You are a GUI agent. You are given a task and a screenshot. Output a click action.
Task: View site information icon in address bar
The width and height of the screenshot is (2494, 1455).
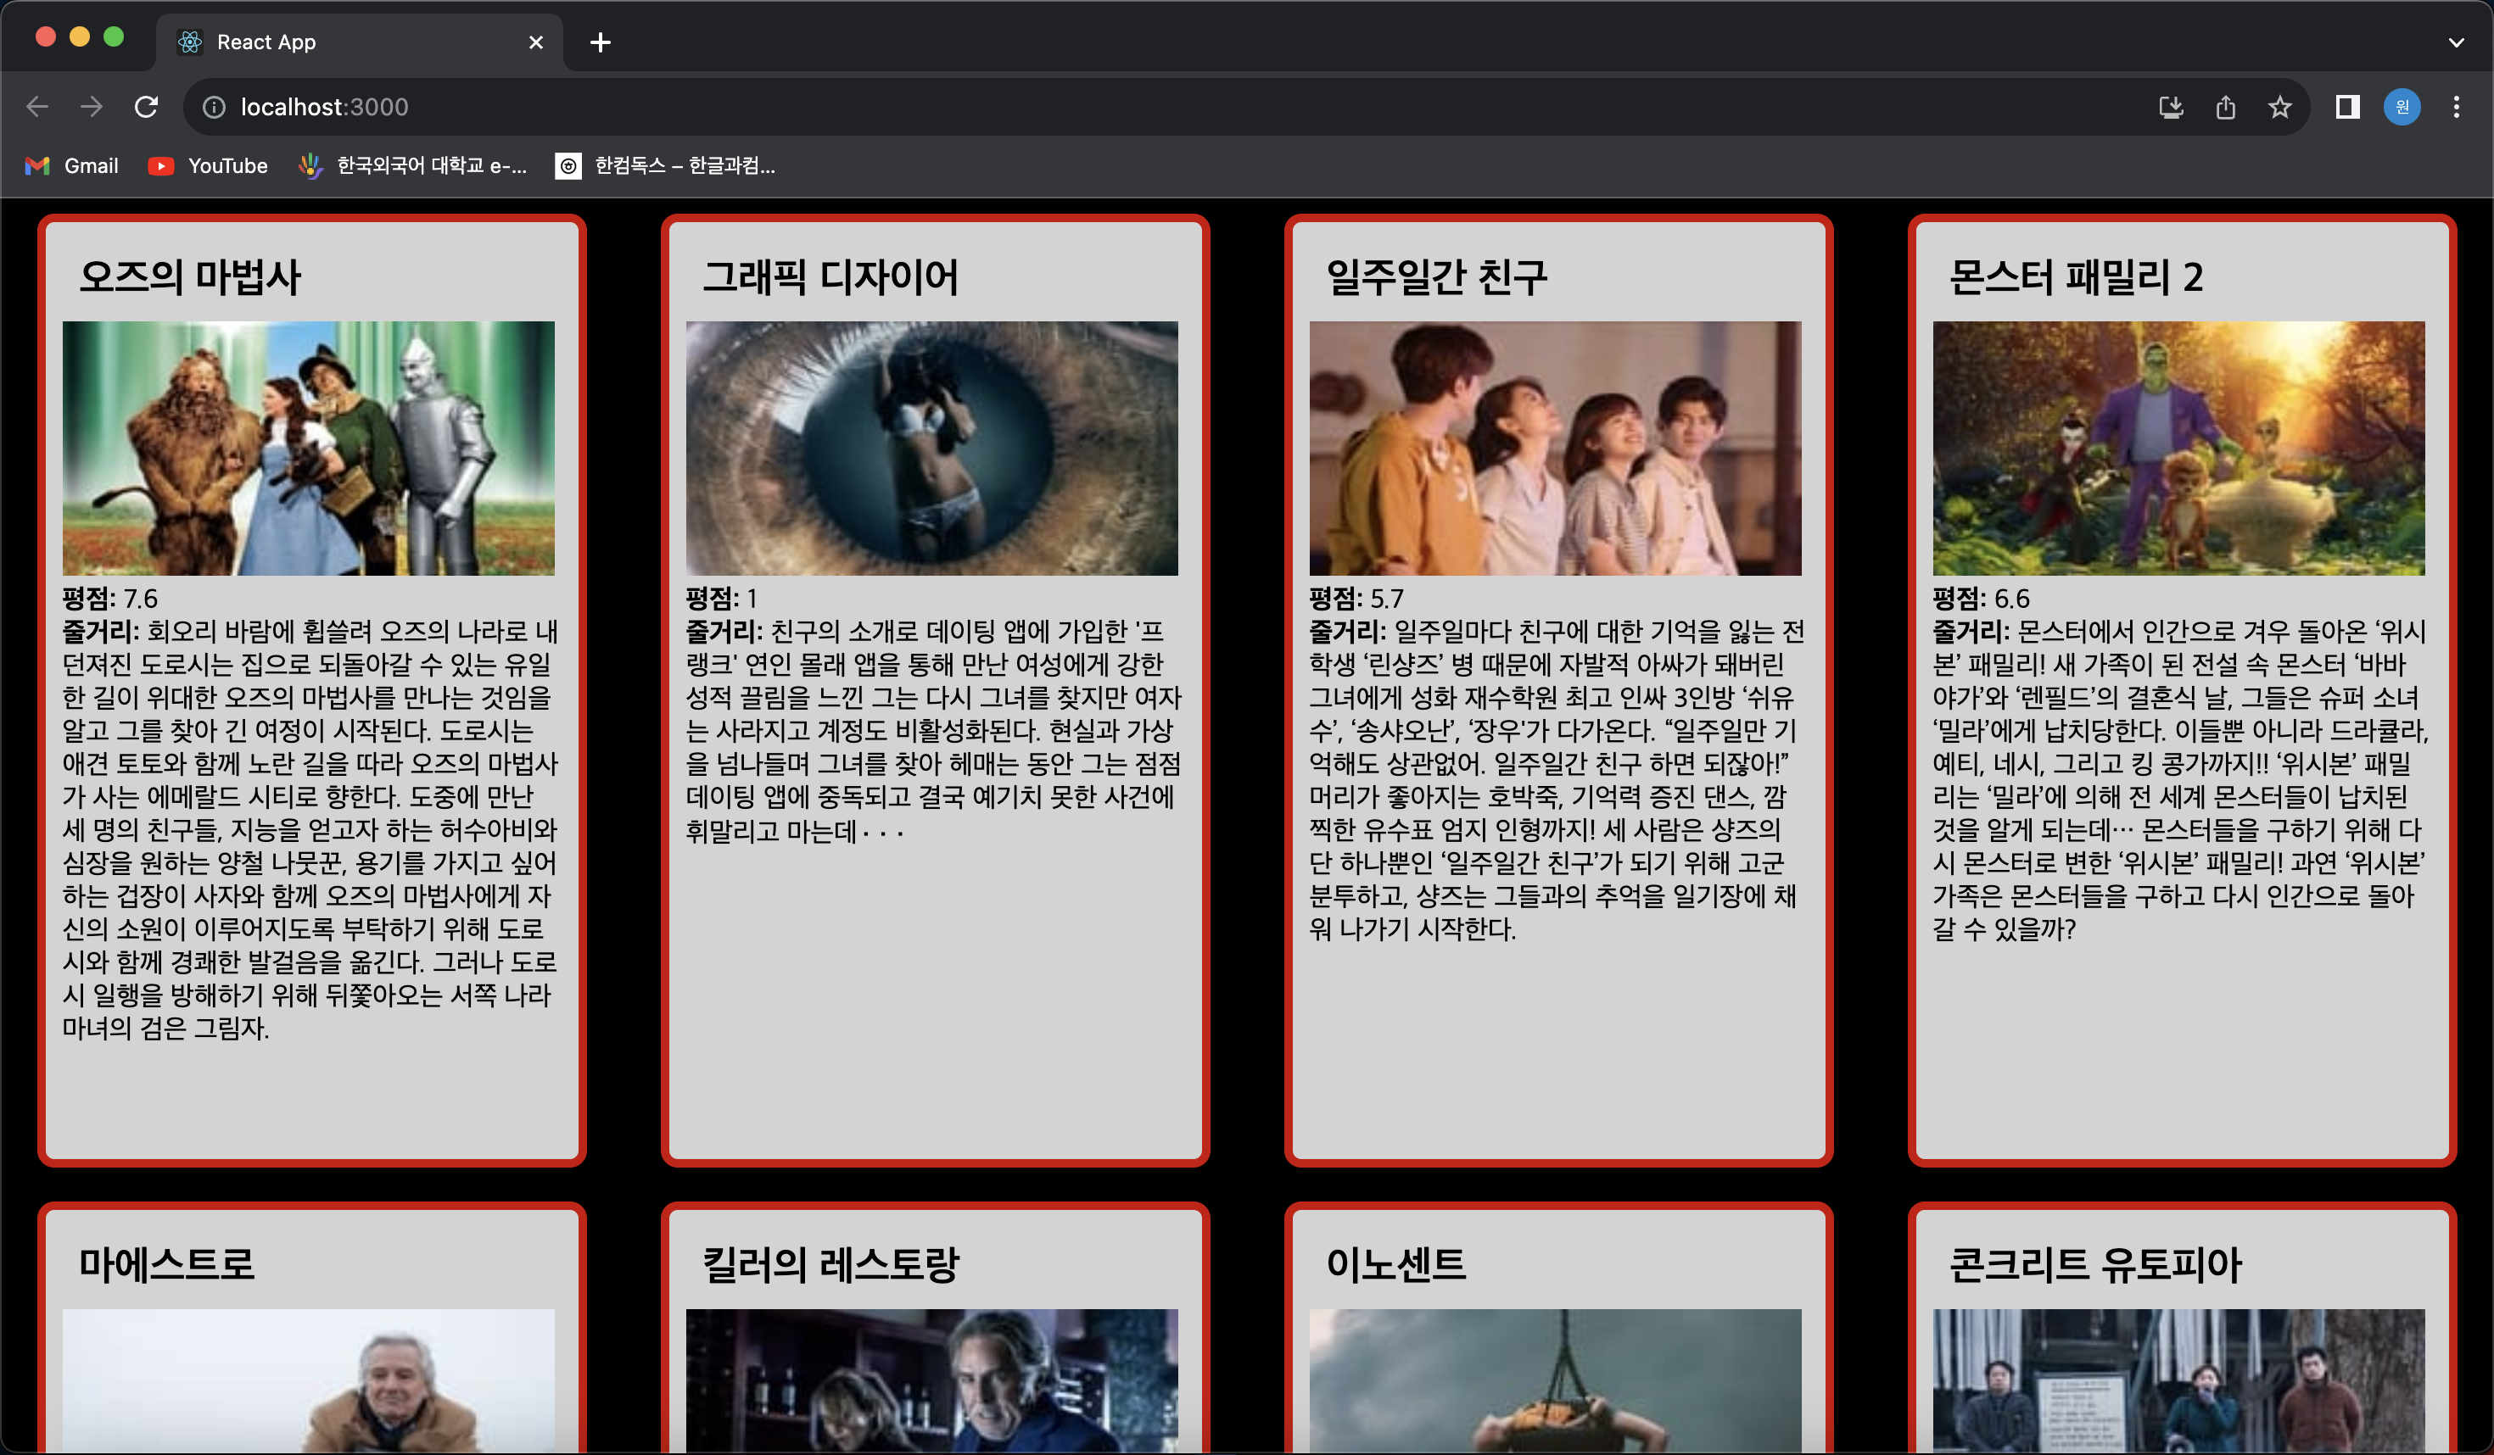click(x=214, y=107)
